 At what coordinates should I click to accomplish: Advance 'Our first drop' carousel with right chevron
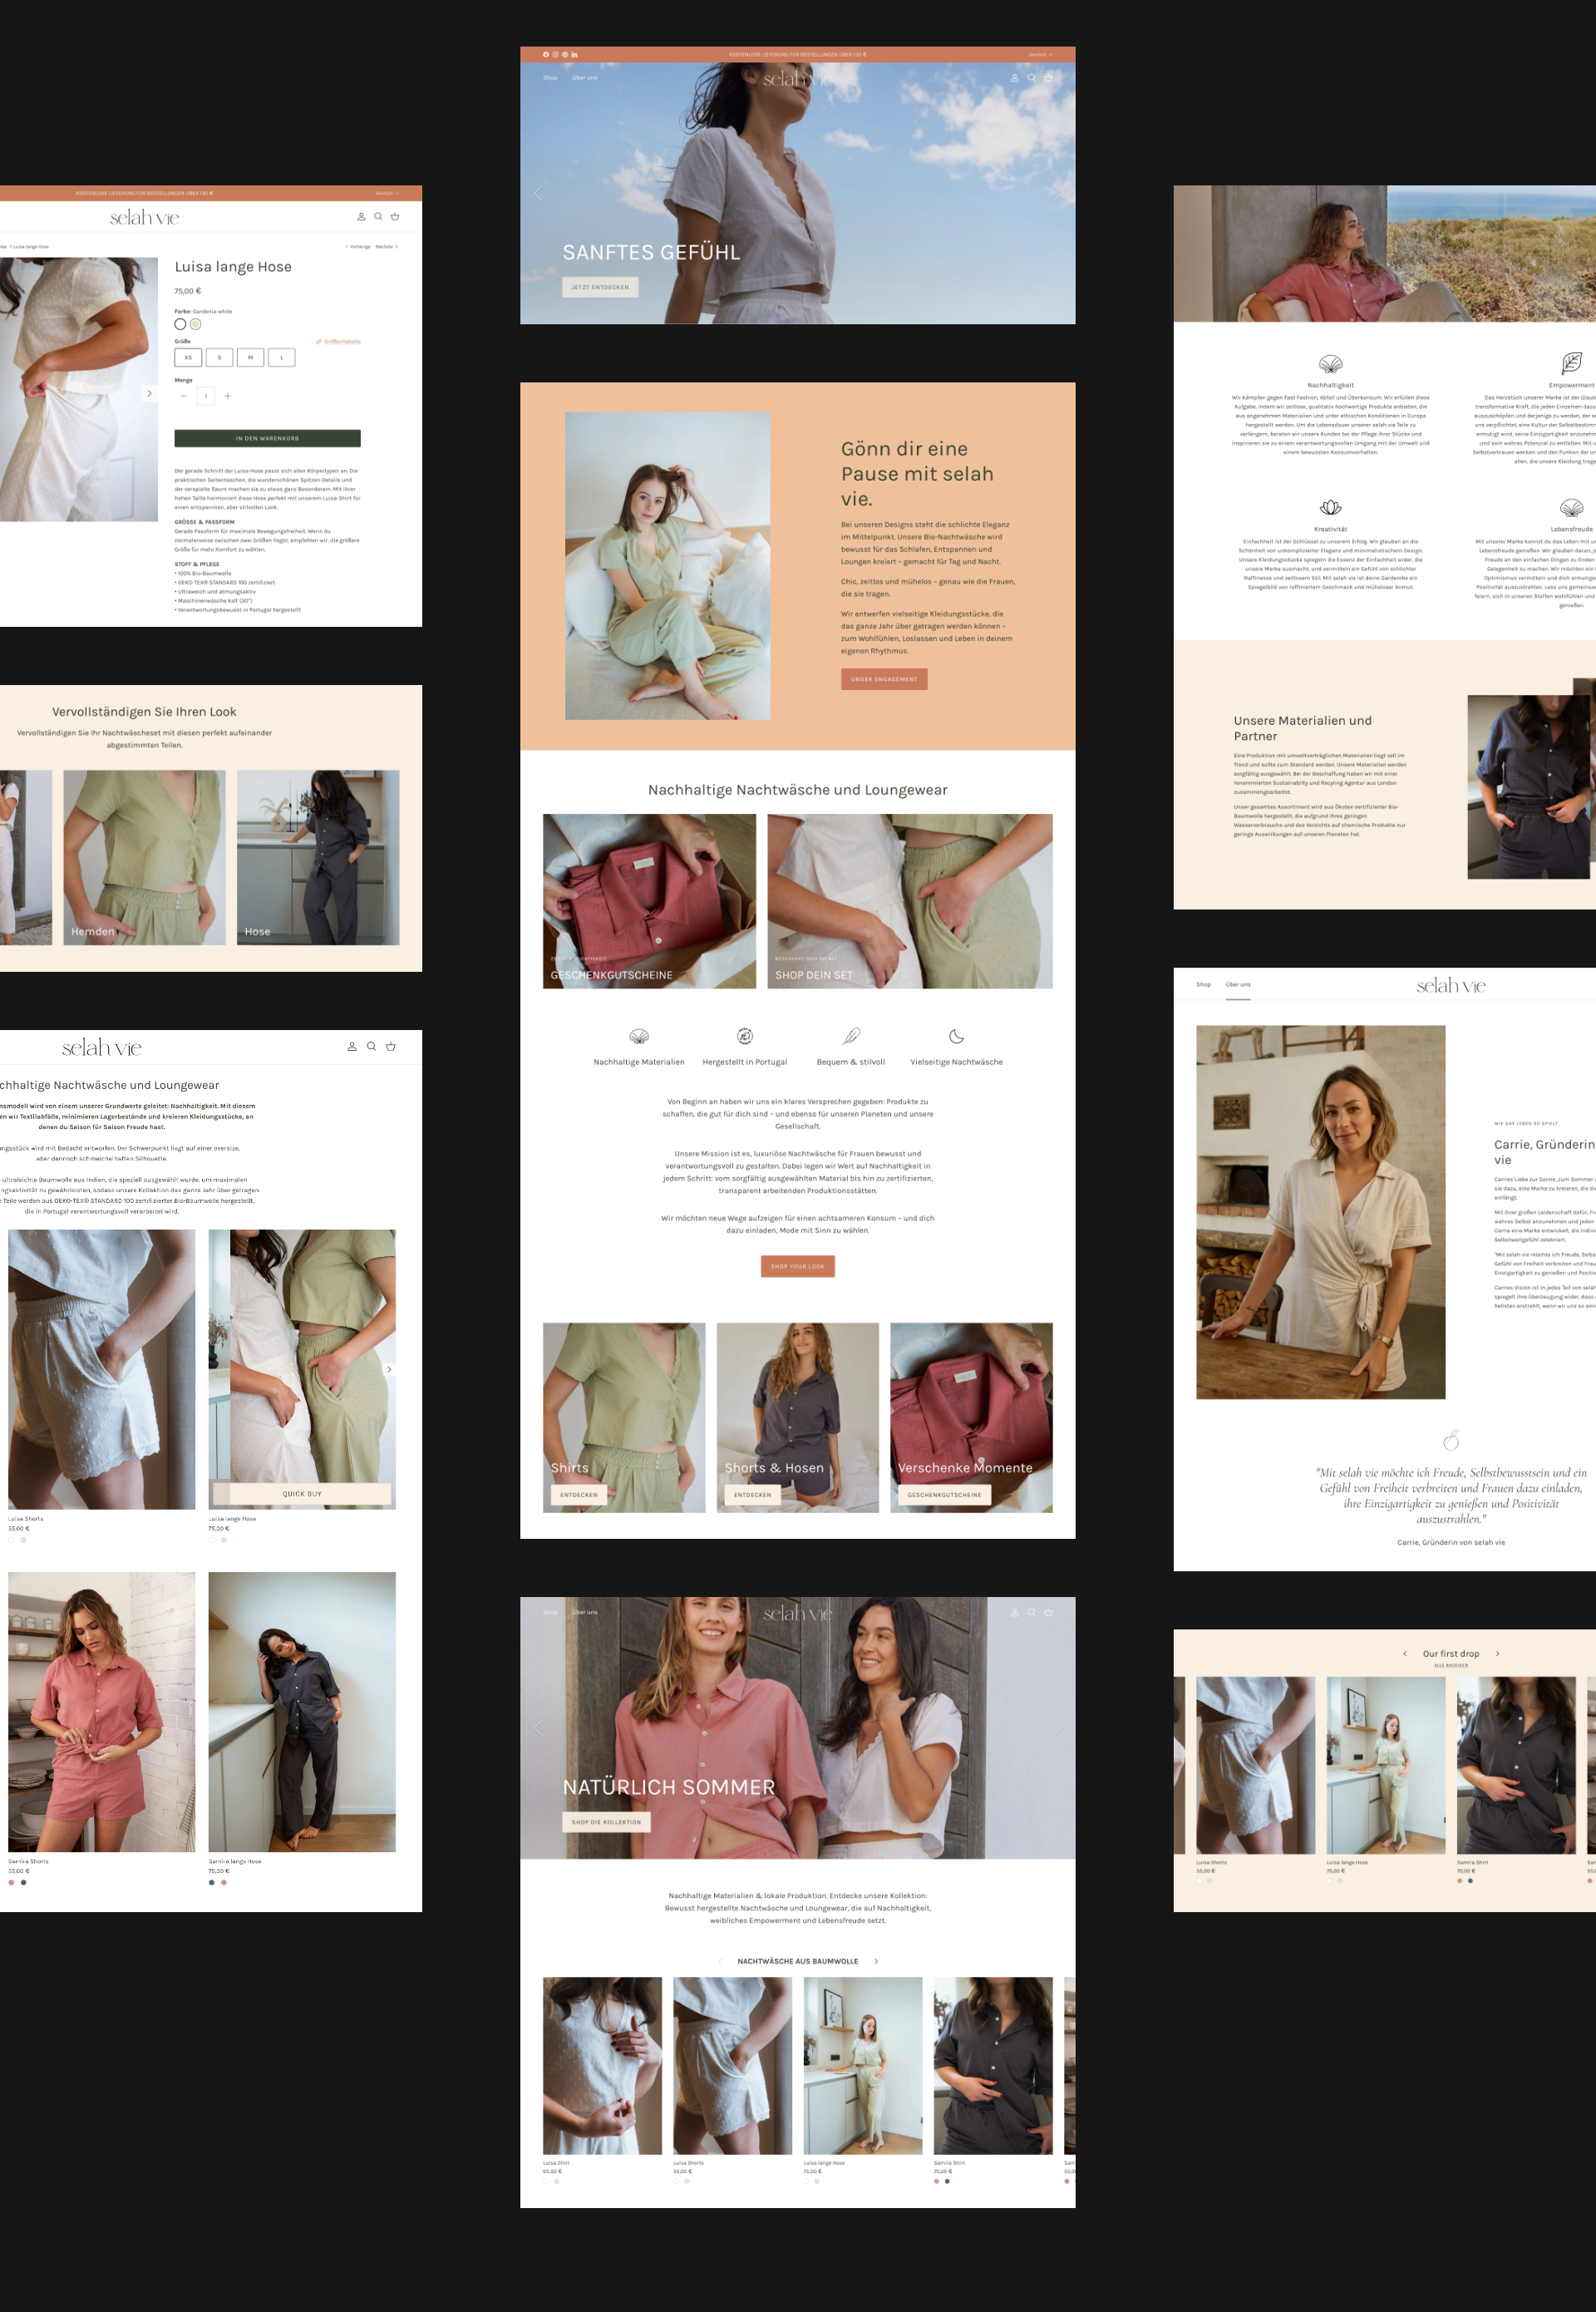point(1497,1654)
